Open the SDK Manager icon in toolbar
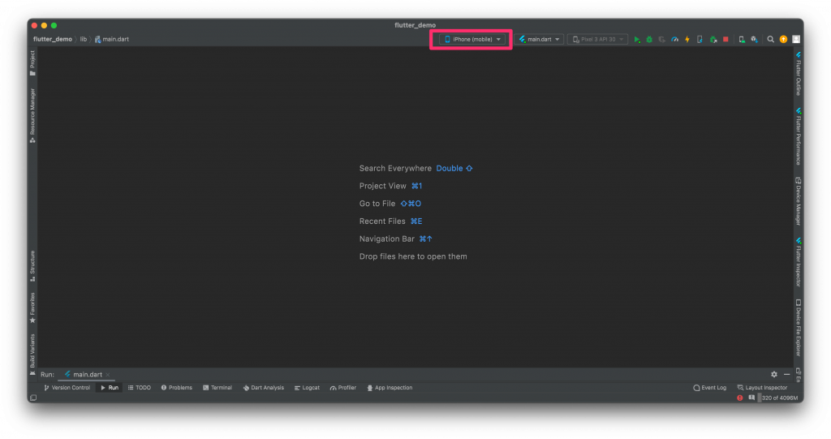The image size is (831, 439). click(x=754, y=39)
